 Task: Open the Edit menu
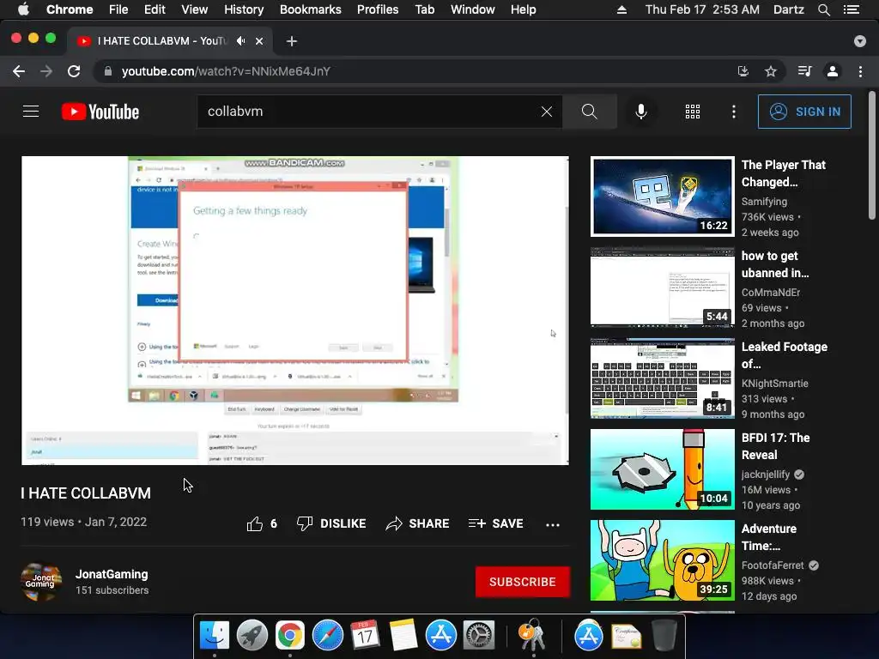155,9
